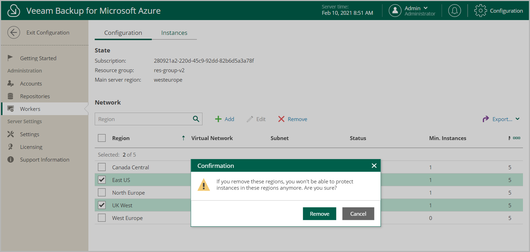Screen dimensions: 530x252
Task: Click the westeurope main server region value
Action: click(168, 80)
